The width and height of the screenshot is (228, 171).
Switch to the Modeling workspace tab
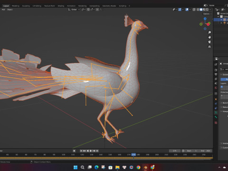coord(16,6)
